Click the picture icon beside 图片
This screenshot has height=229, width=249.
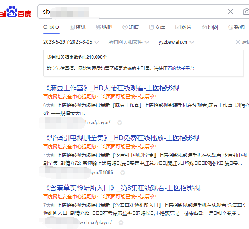pos(178,27)
